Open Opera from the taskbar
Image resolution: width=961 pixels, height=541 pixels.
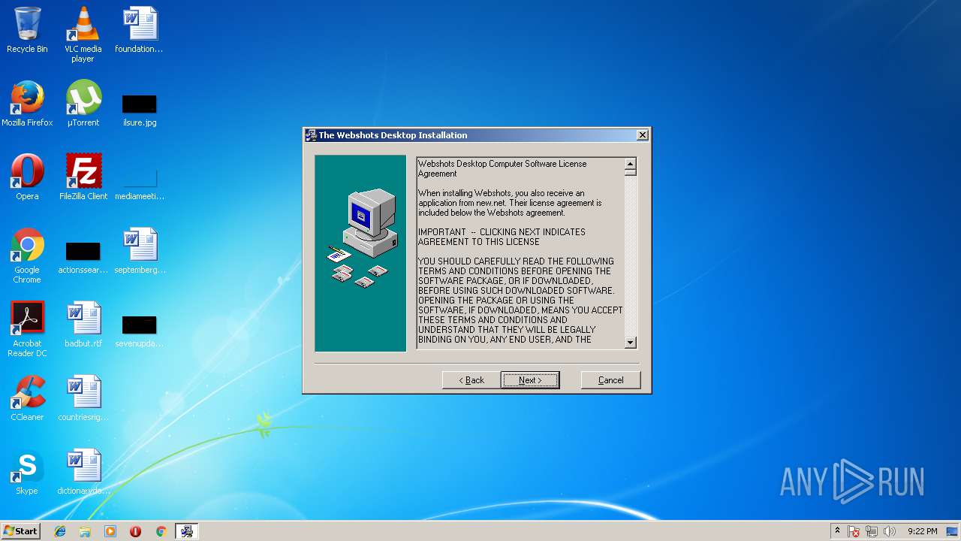pyautogui.click(x=135, y=531)
